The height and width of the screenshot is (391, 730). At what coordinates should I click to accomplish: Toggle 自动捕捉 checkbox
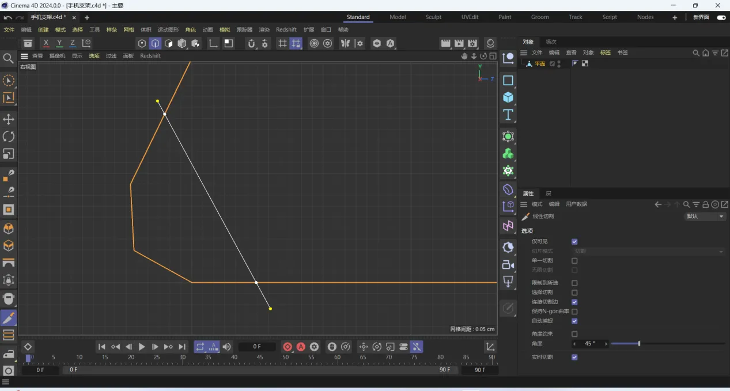[574, 321]
